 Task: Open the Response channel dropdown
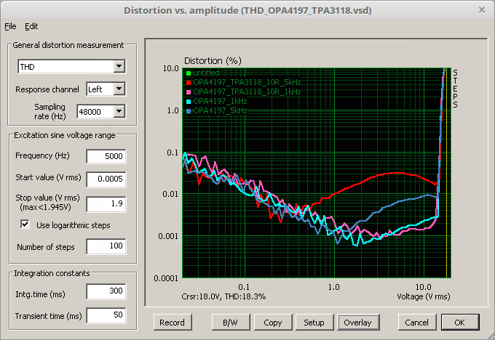pyautogui.click(x=119, y=89)
